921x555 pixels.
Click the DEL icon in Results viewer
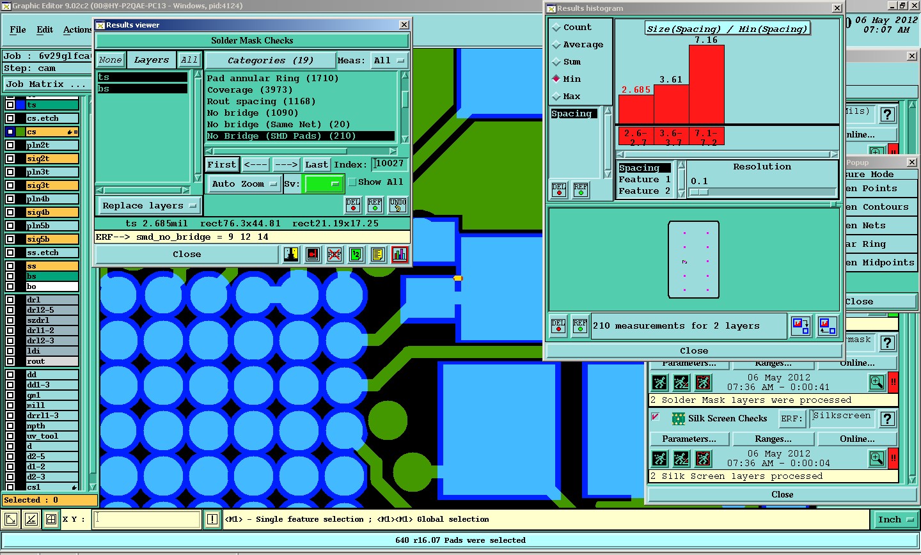tap(353, 205)
